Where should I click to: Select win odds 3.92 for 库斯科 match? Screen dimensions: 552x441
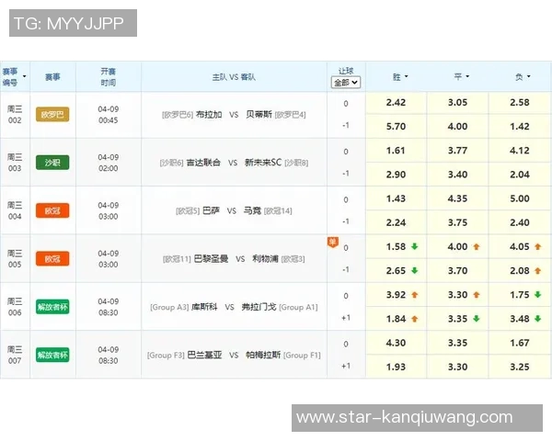[396, 295]
